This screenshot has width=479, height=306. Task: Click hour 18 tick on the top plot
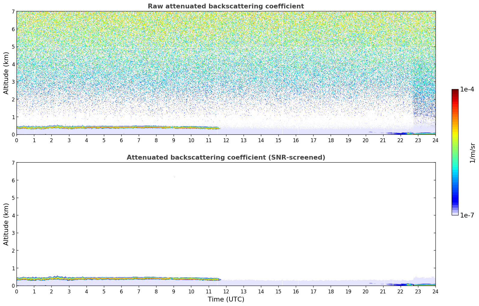click(x=331, y=140)
